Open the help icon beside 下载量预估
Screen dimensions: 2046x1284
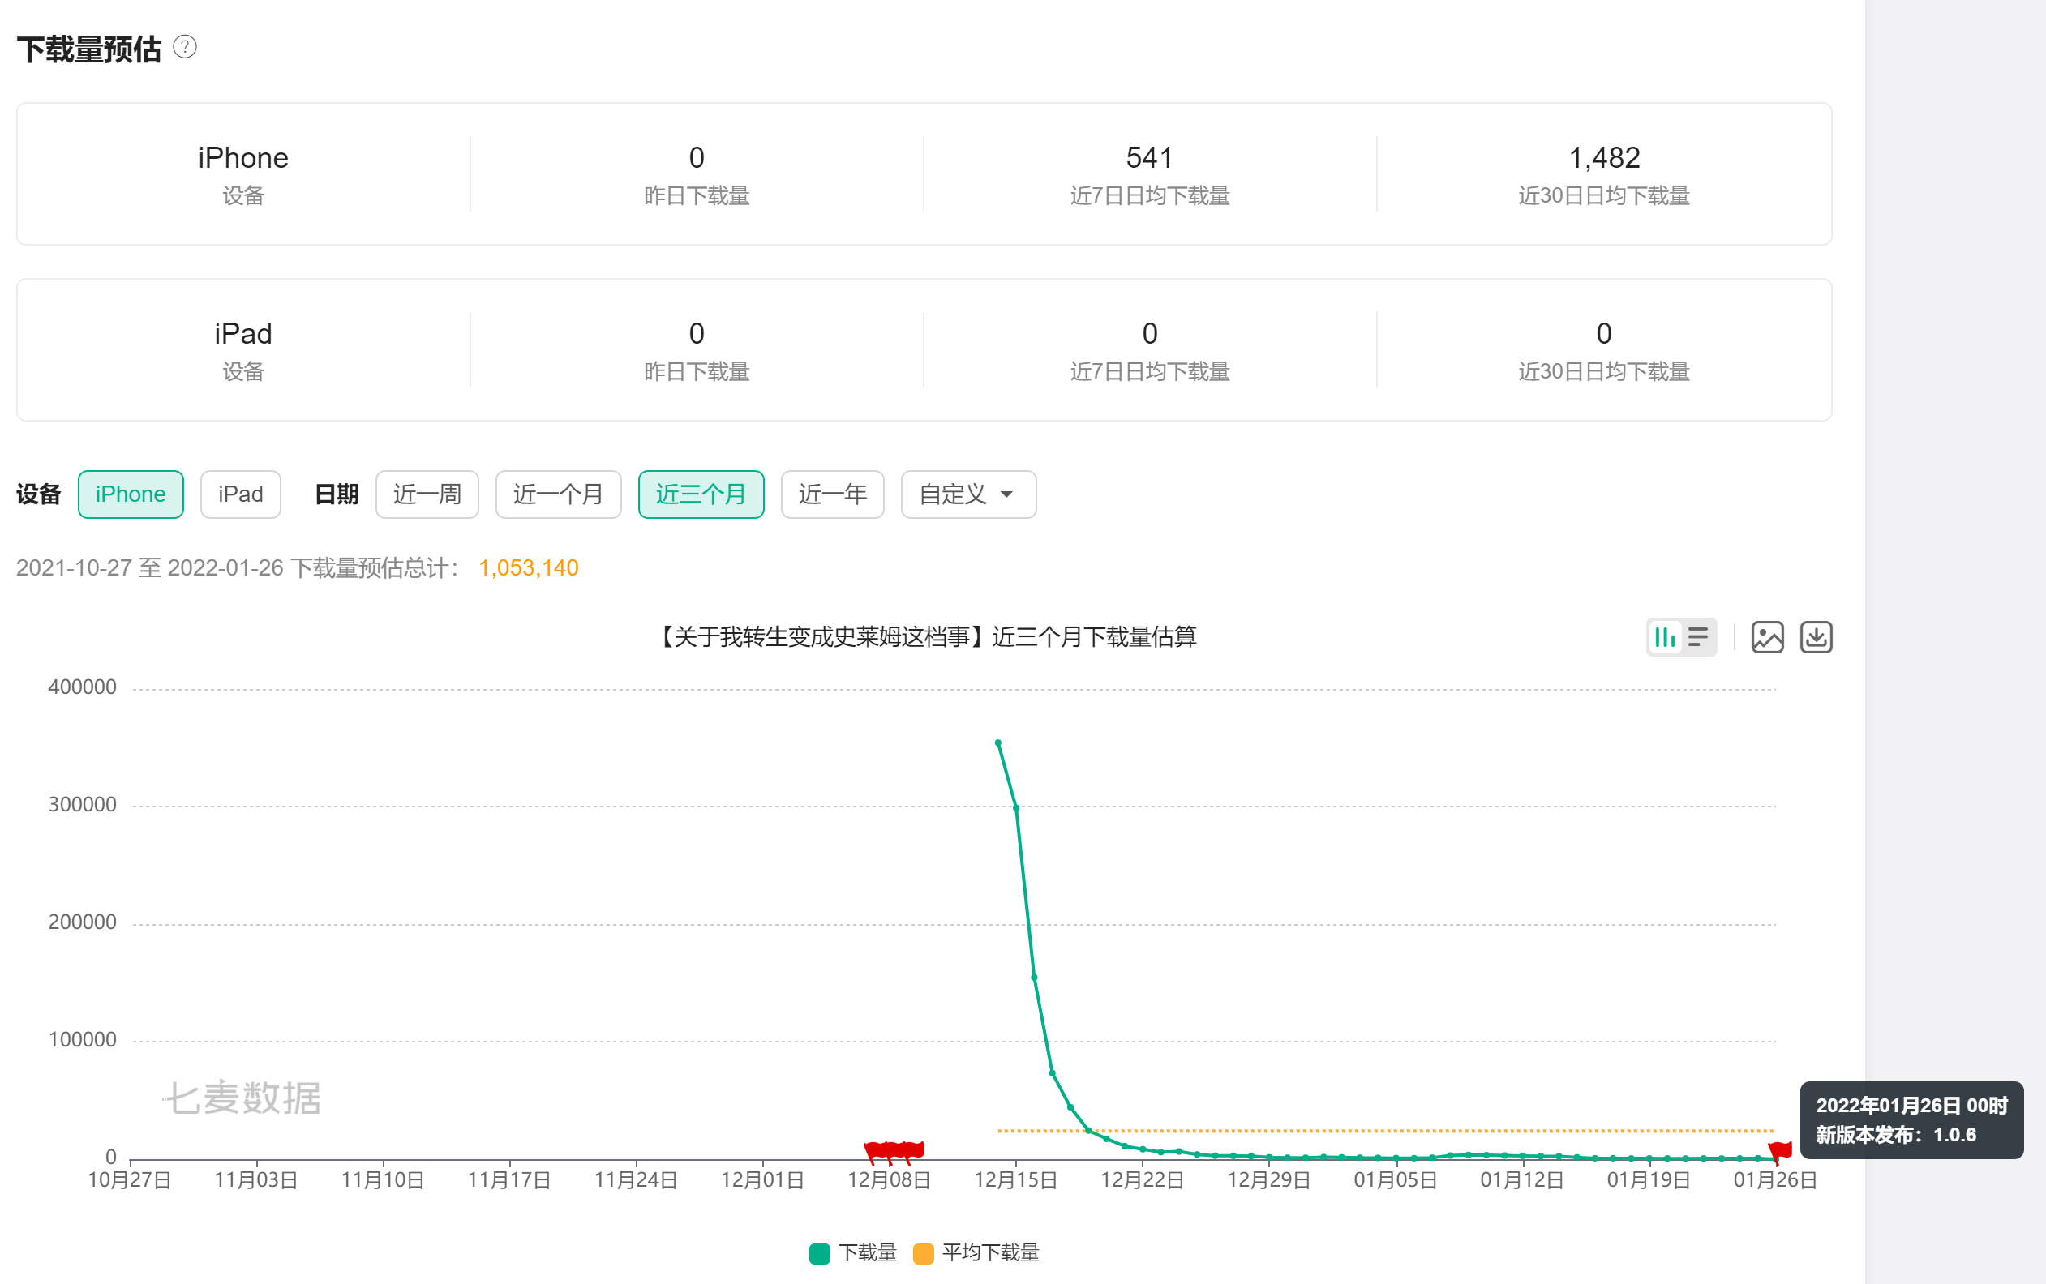coord(184,47)
